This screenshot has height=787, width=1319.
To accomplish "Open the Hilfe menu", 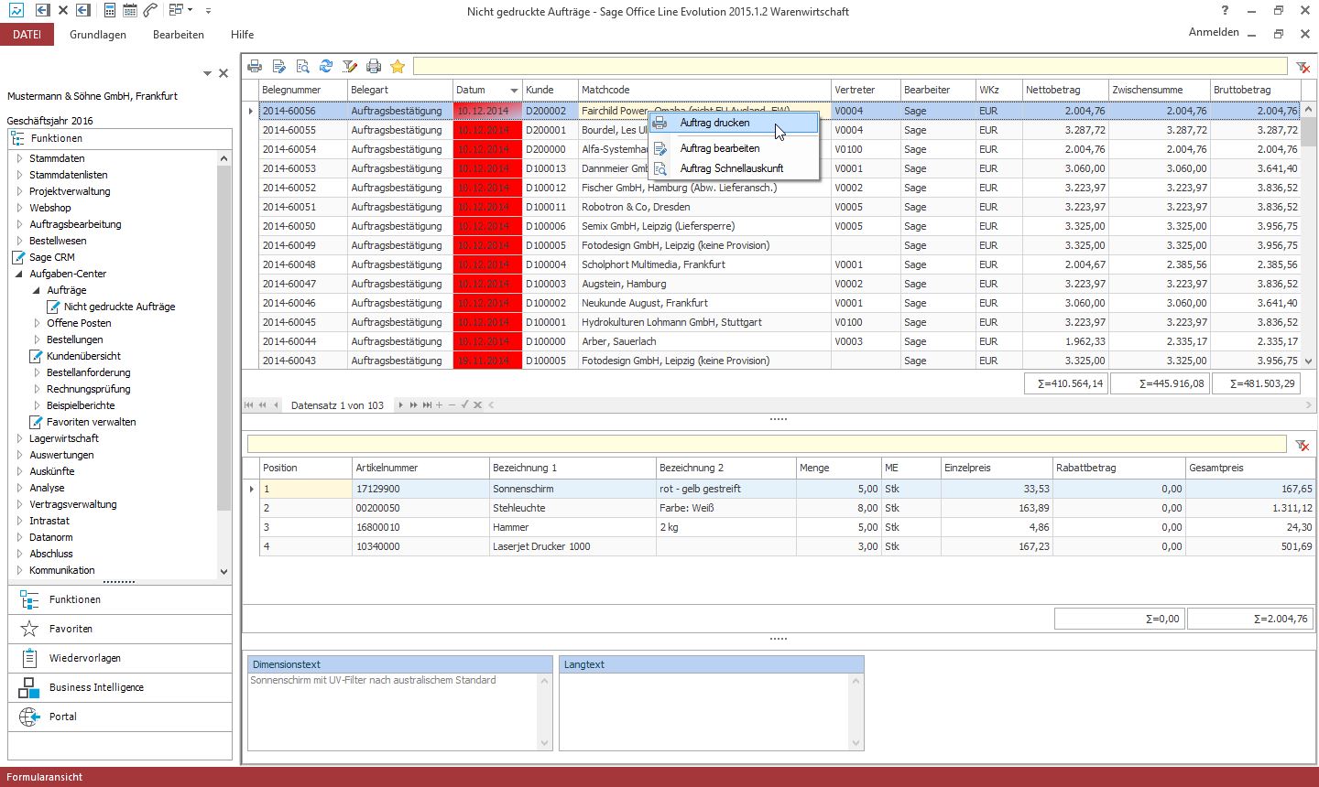I will click(243, 34).
